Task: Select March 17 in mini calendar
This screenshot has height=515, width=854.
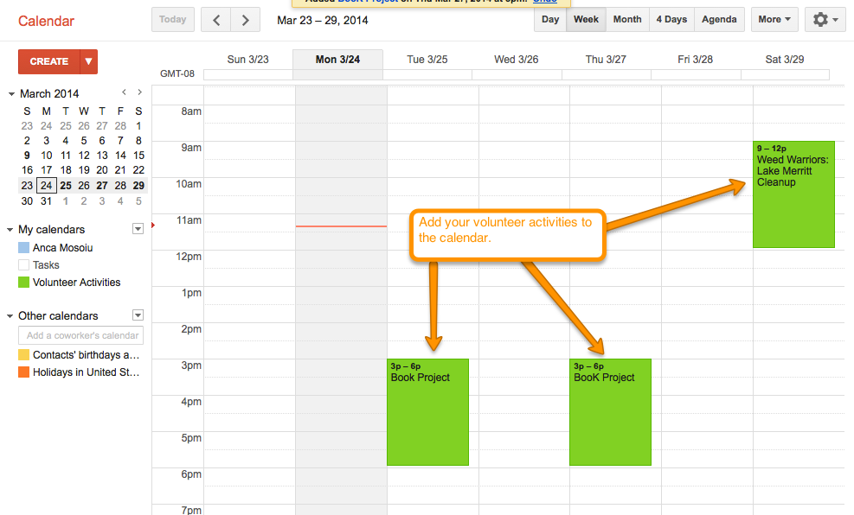Action: 47,170
